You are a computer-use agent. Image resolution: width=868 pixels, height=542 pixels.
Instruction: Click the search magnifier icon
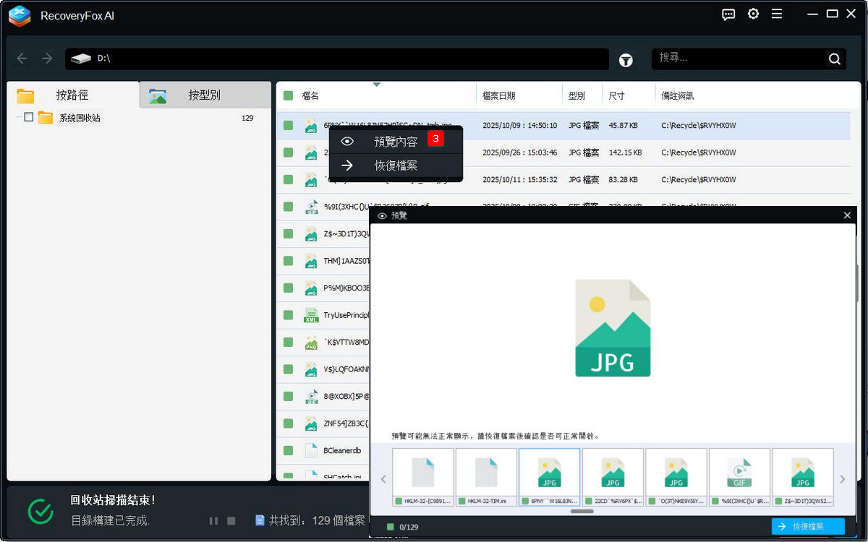pyautogui.click(x=833, y=59)
